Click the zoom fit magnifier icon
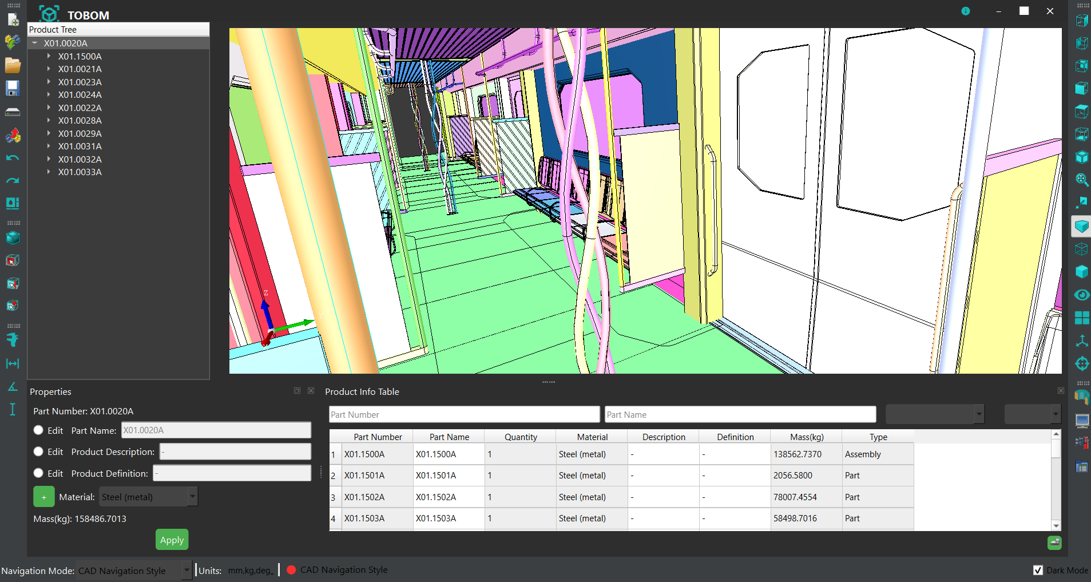 coord(1081,180)
